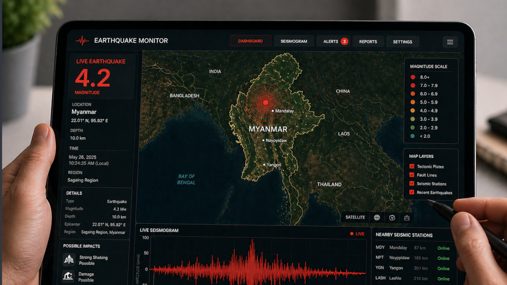Switch to globe map view icon

pyautogui.click(x=377, y=217)
